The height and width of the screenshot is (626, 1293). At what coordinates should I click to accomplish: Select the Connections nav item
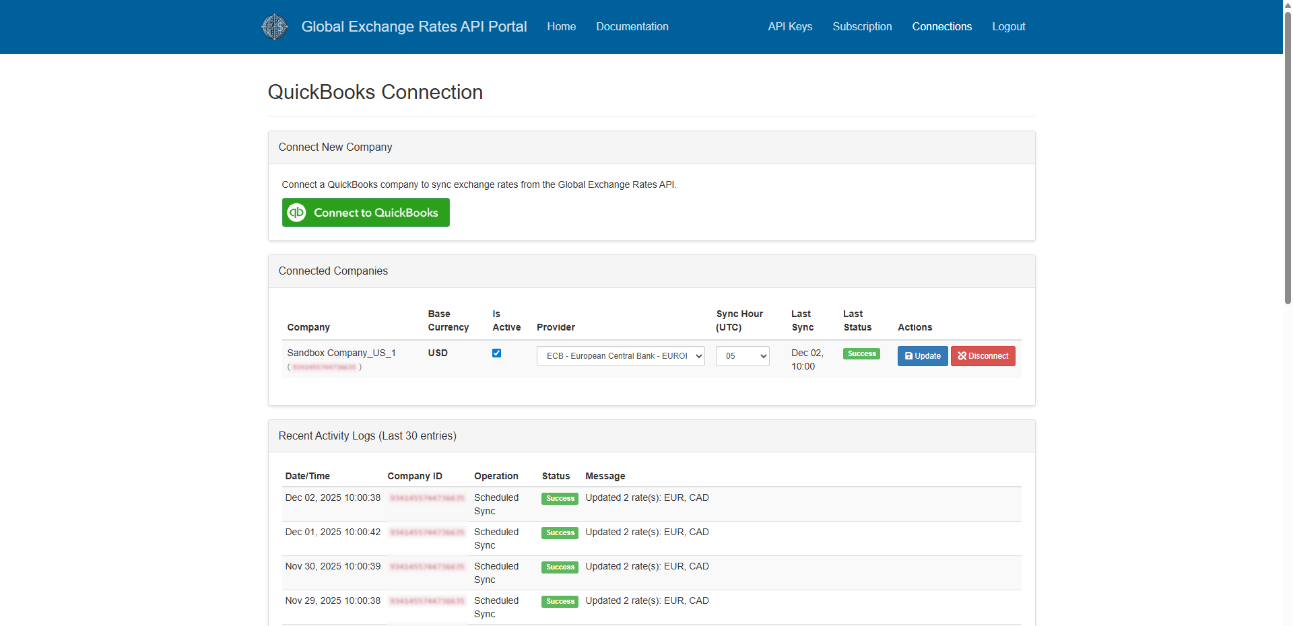(941, 27)
